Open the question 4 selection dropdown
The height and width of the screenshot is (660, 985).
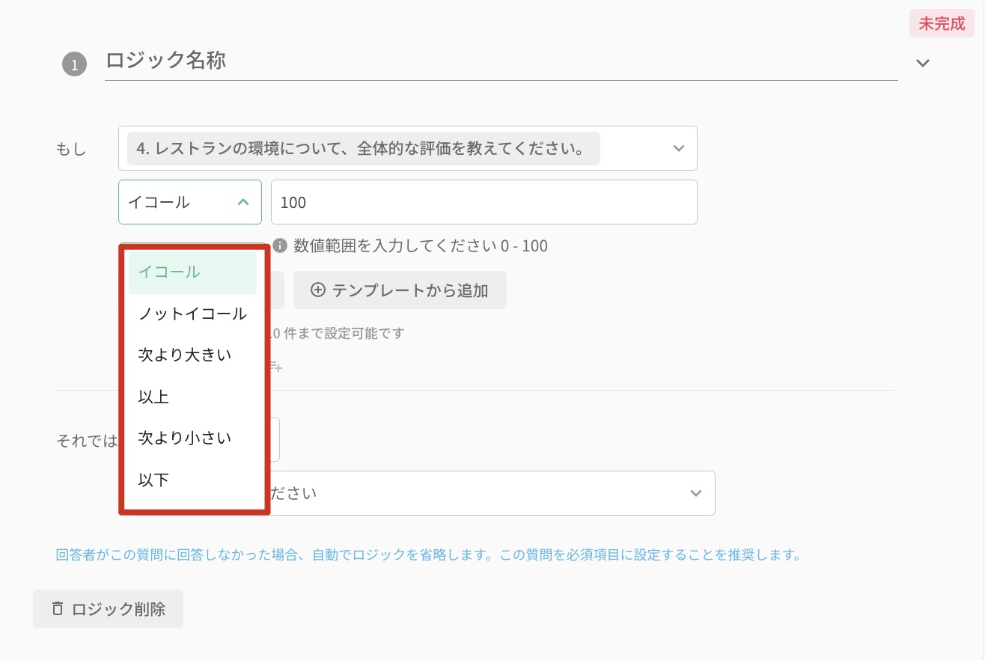[407, 148]
